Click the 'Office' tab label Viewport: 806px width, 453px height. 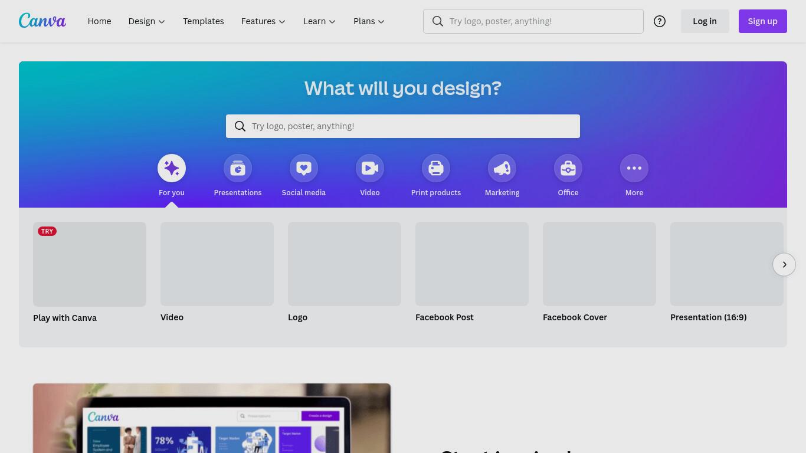[x=568, y=193]
